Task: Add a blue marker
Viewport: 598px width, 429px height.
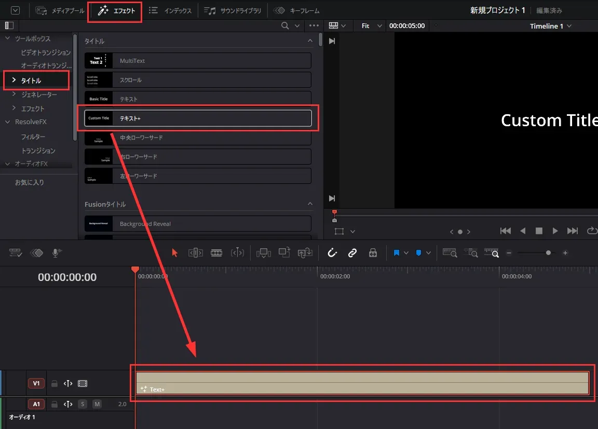Action: [418, 252]
